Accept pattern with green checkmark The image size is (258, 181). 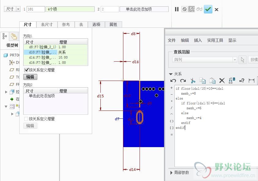[208, 9]
